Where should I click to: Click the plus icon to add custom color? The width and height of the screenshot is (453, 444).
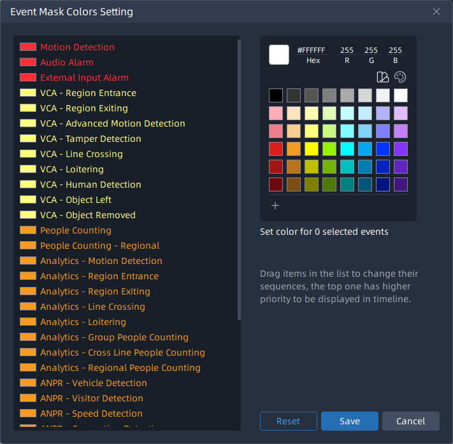click(275, 205)
